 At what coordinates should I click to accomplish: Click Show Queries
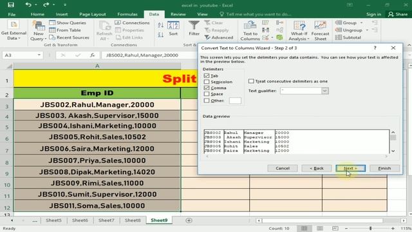(68, 23)
